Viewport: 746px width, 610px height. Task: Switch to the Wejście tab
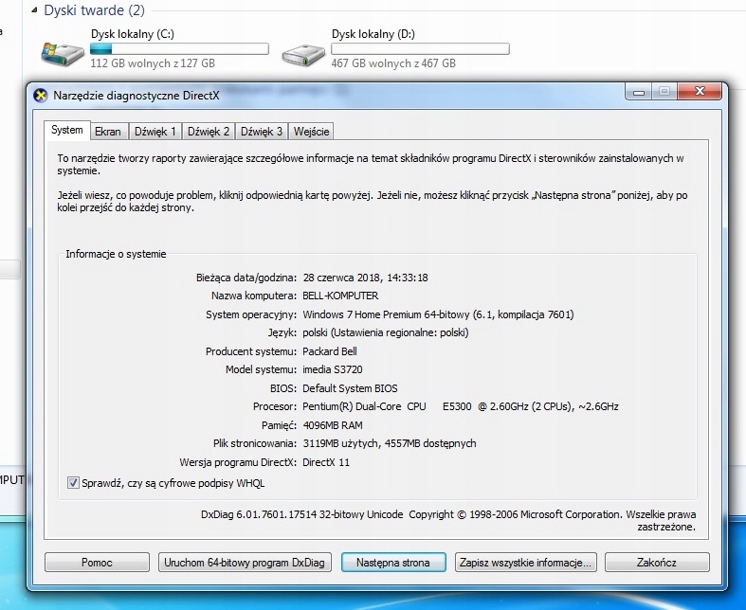tap(311, 132)
